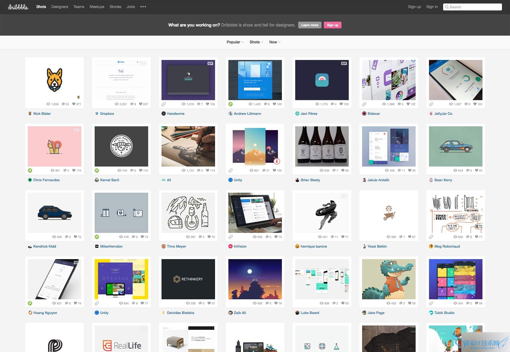Click the green rebound icon on Andrew Littmann's shot
This screenshot has height=352, width=510.
click(x=231, y=104)
